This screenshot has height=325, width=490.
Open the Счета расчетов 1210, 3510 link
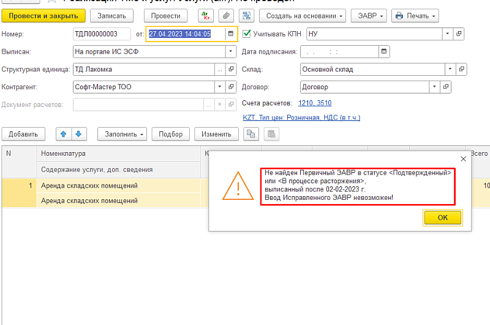[315, 103]
